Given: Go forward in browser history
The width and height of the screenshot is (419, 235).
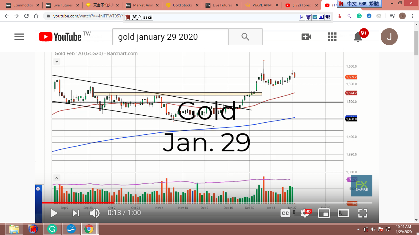Looking at the screenshot, I should [17, 16].
